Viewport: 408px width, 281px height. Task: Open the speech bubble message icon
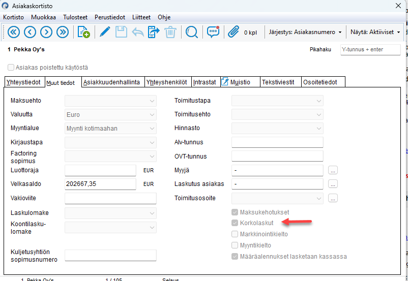[213, 32]
